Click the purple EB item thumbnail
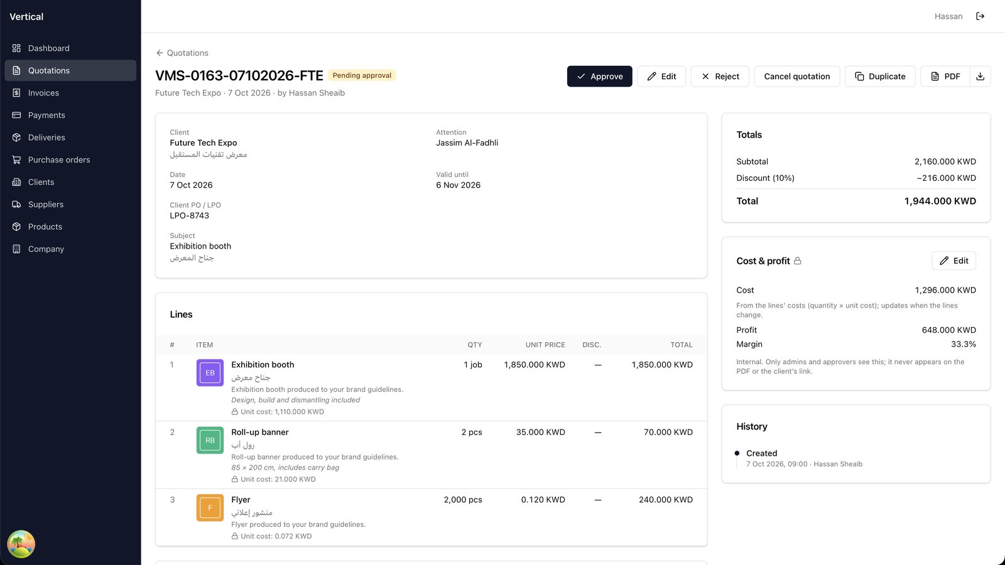 coord(210,373)
